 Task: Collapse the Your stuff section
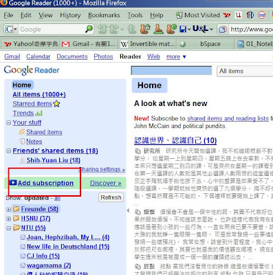[9, 123]
